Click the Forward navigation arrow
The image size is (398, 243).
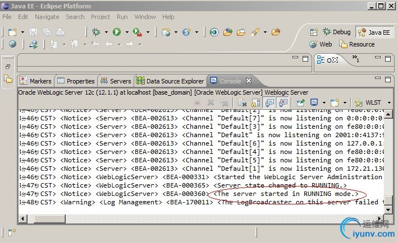pos(130,44)
